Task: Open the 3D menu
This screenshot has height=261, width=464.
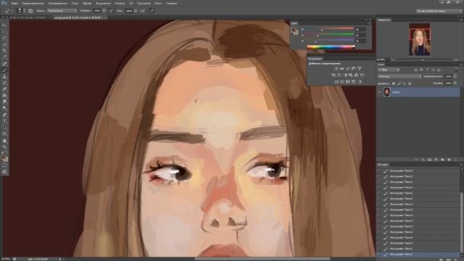Action: (x=131, y=3)
